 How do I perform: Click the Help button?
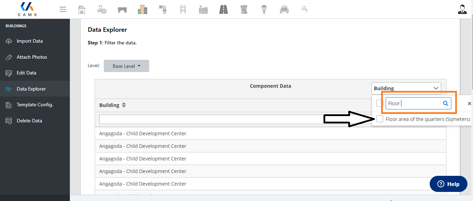(448, 184)
